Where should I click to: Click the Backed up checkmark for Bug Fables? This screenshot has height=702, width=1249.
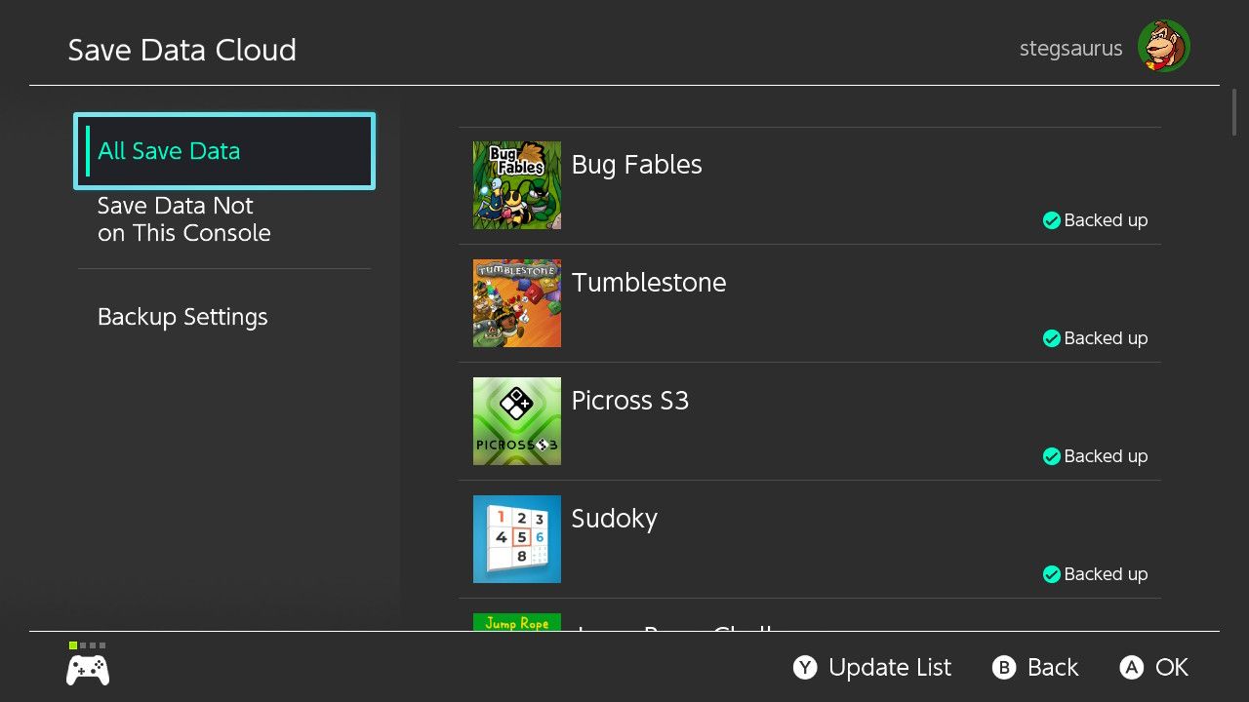tap(1052, 220)
